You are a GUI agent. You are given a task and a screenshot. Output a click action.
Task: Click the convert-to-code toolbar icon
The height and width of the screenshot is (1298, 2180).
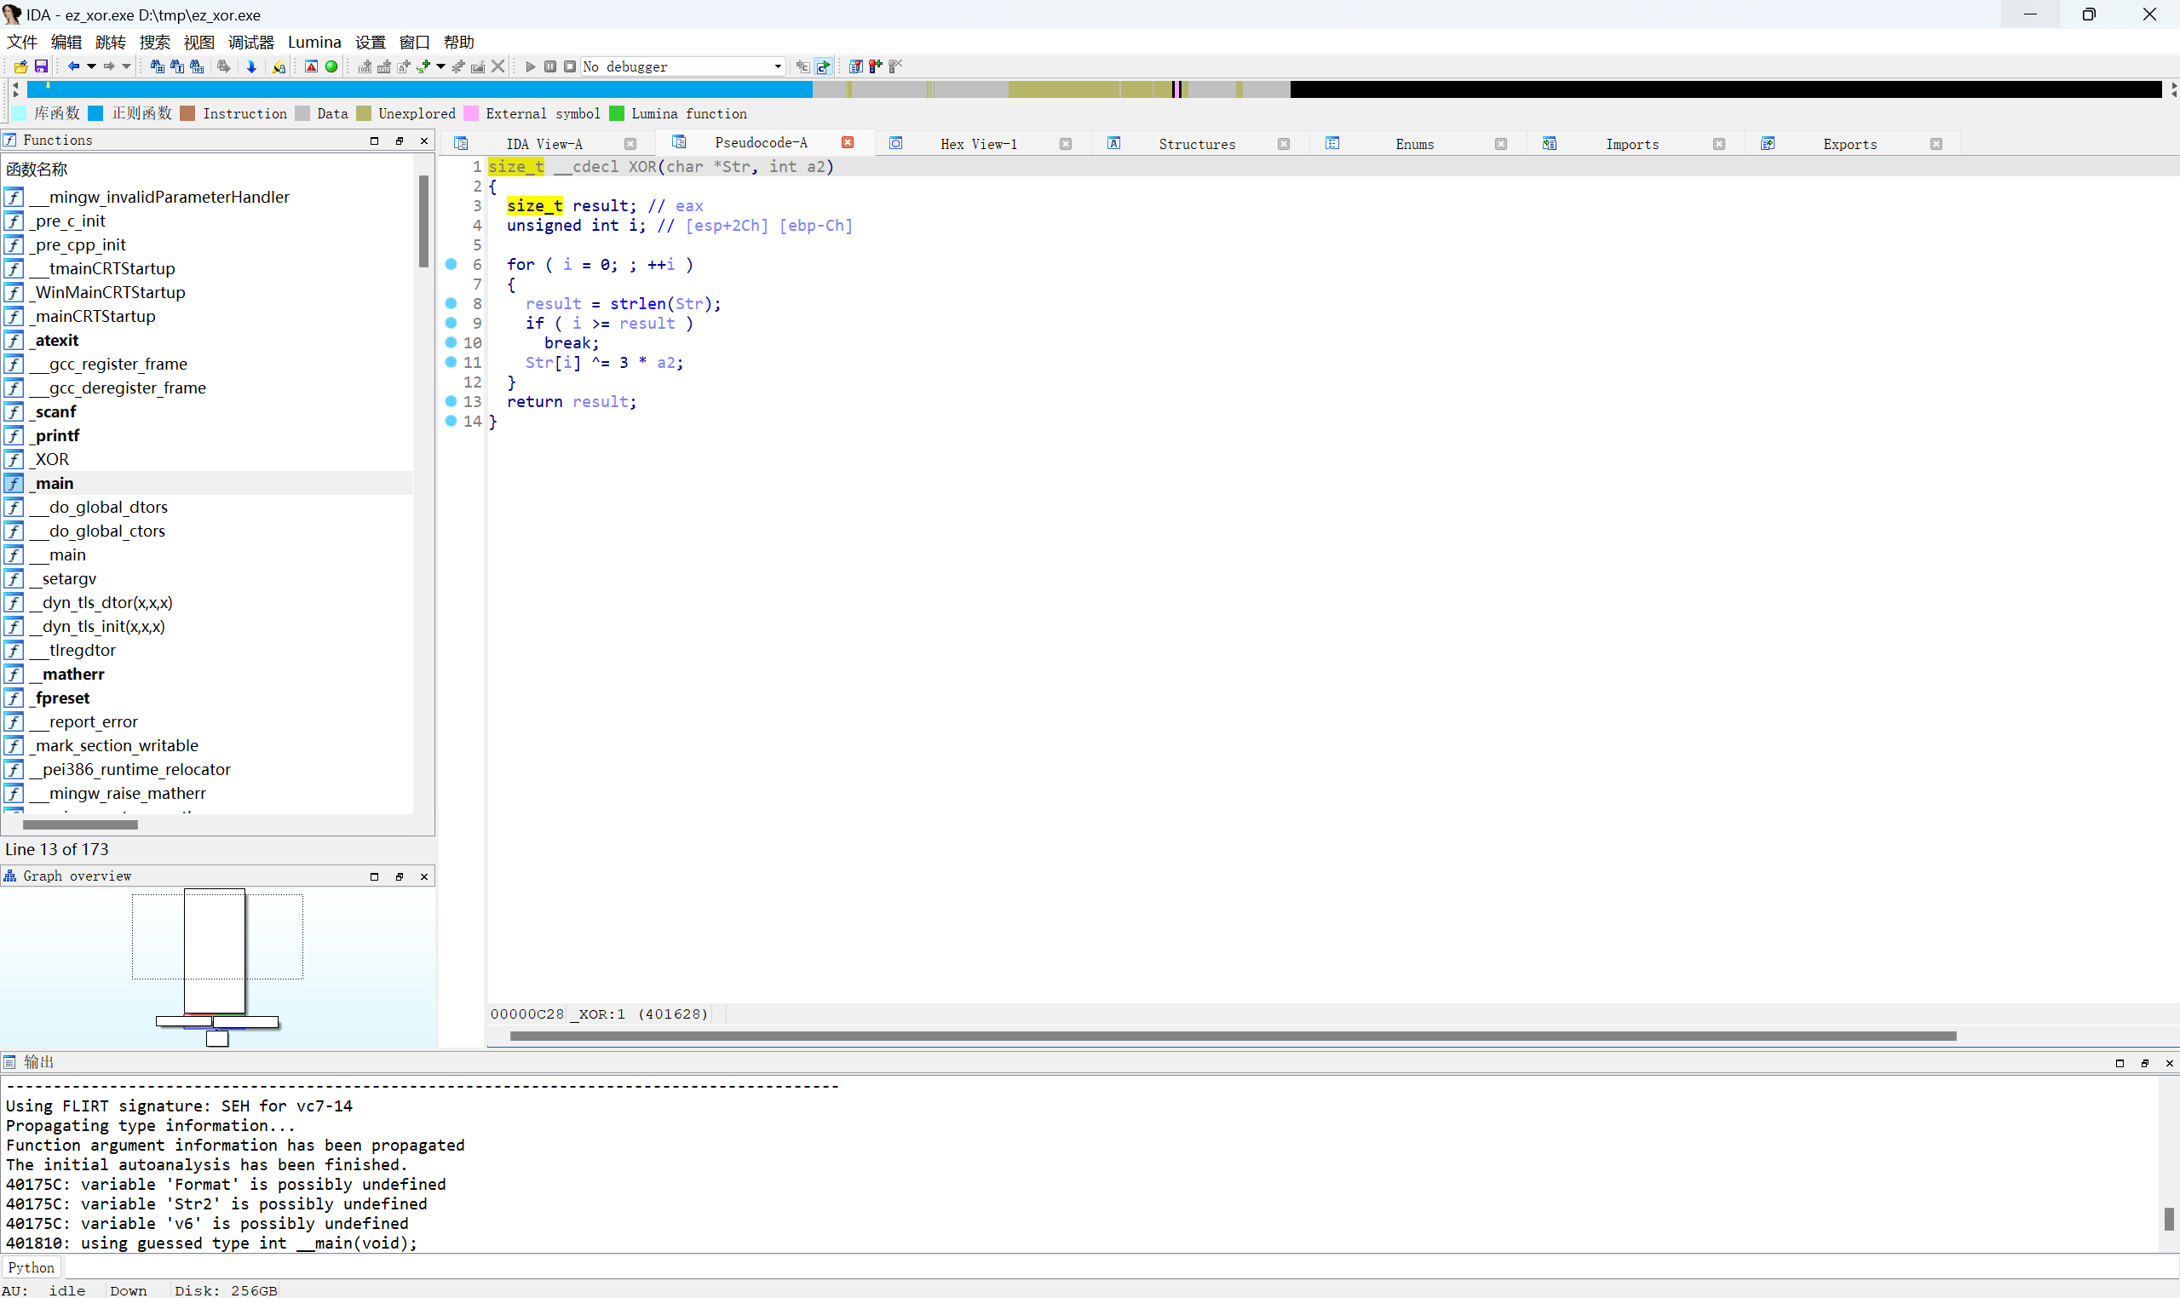coord(365,66)
